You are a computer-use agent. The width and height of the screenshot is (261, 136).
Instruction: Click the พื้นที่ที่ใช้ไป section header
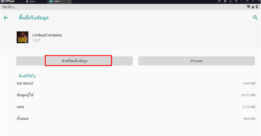(27, 76)
